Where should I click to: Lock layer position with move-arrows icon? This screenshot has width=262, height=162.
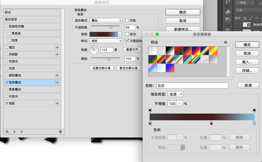click(x=257, y=18)
